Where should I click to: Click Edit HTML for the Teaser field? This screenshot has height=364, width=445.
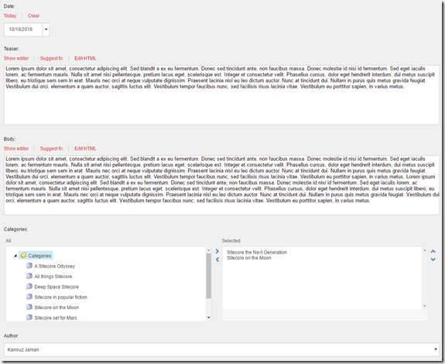[x=85, y=59]
